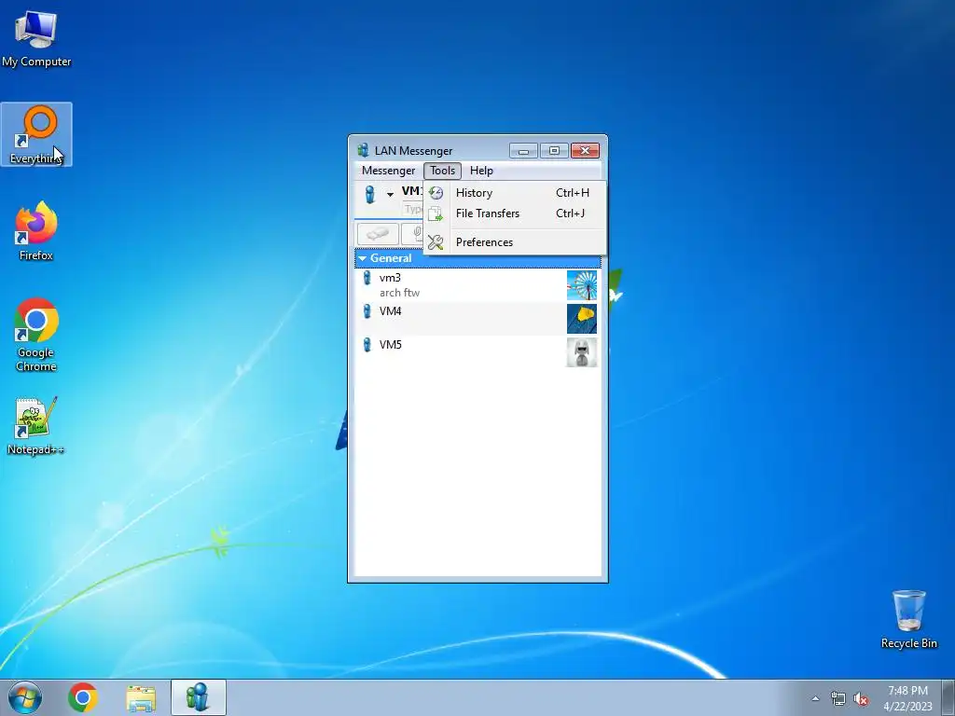
Task: Select the Notepad++ desktop shortcut
Action: click(36, 426)
